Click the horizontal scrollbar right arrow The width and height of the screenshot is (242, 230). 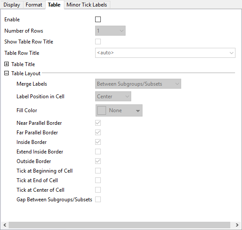(x=237, y=225)
